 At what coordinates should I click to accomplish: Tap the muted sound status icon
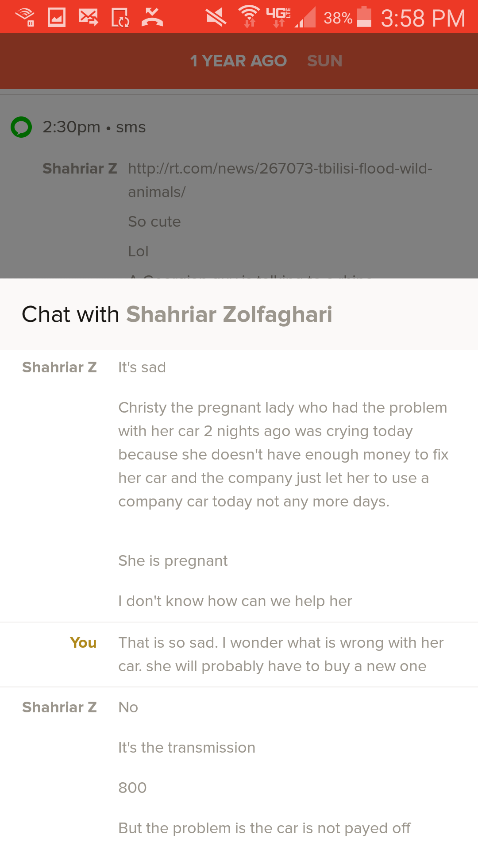coord(216,17)
